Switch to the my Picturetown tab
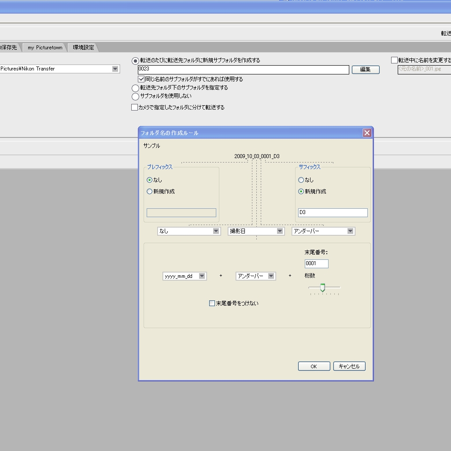Image resolution: width=451 pixels, height=451 pixels. (x=45, y=48)
